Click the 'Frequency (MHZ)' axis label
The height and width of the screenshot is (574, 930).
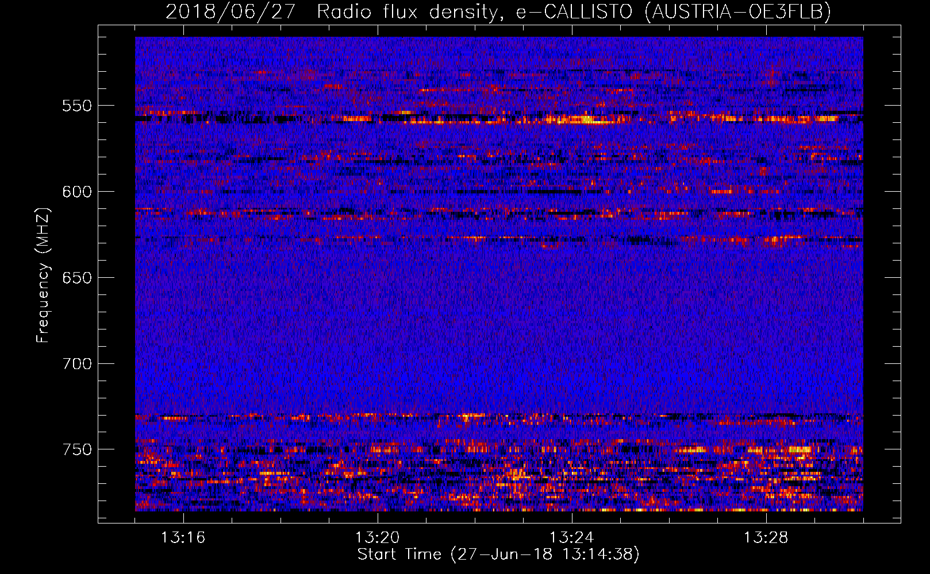click(x=43, y=276)
